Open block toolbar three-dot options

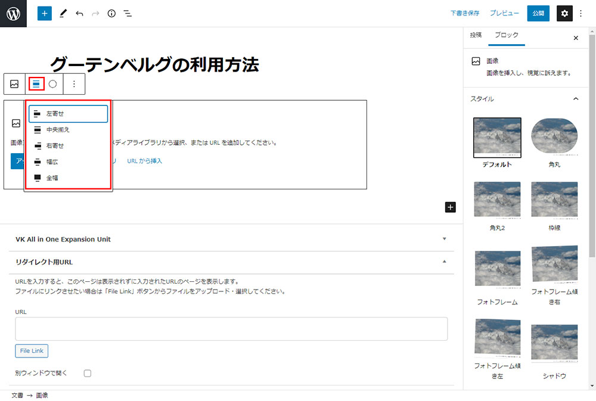coord(74,84)
